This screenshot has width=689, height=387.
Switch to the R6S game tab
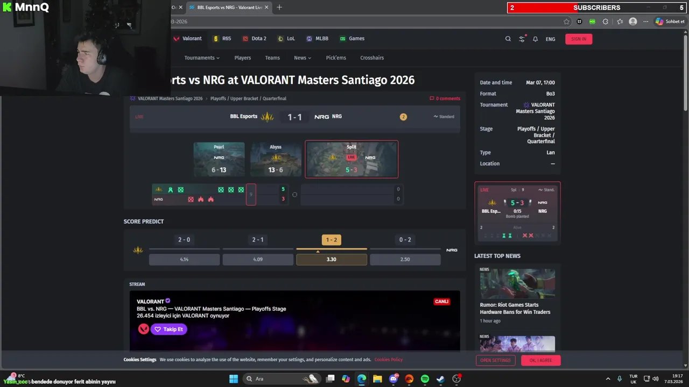click(222, 39)
